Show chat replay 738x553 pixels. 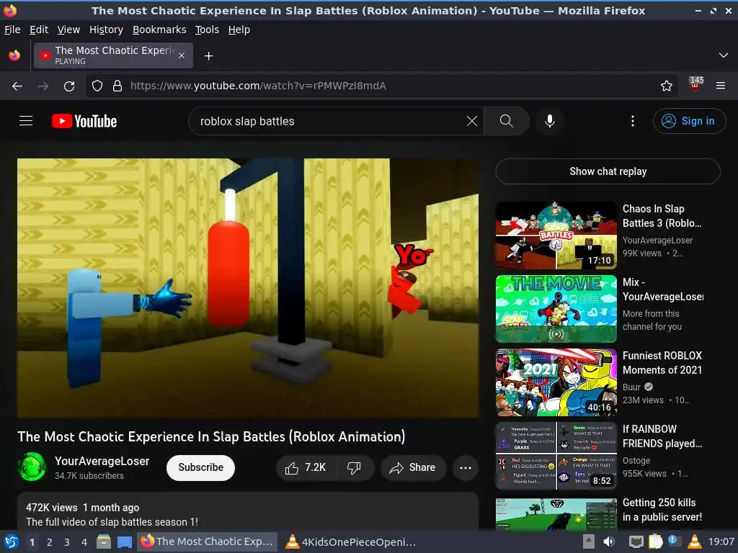click(608, 171)
